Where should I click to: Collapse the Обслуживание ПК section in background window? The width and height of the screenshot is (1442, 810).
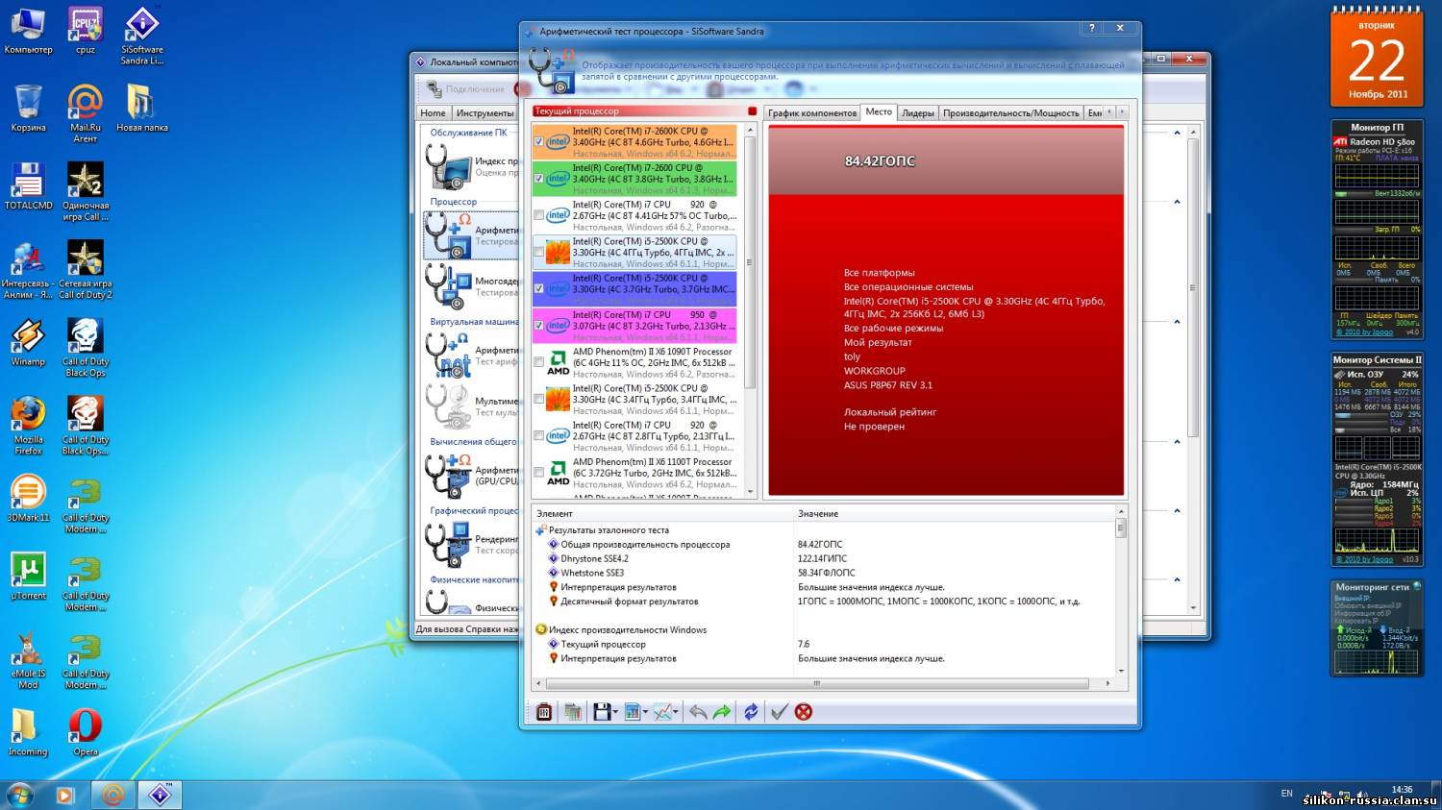1178,133
